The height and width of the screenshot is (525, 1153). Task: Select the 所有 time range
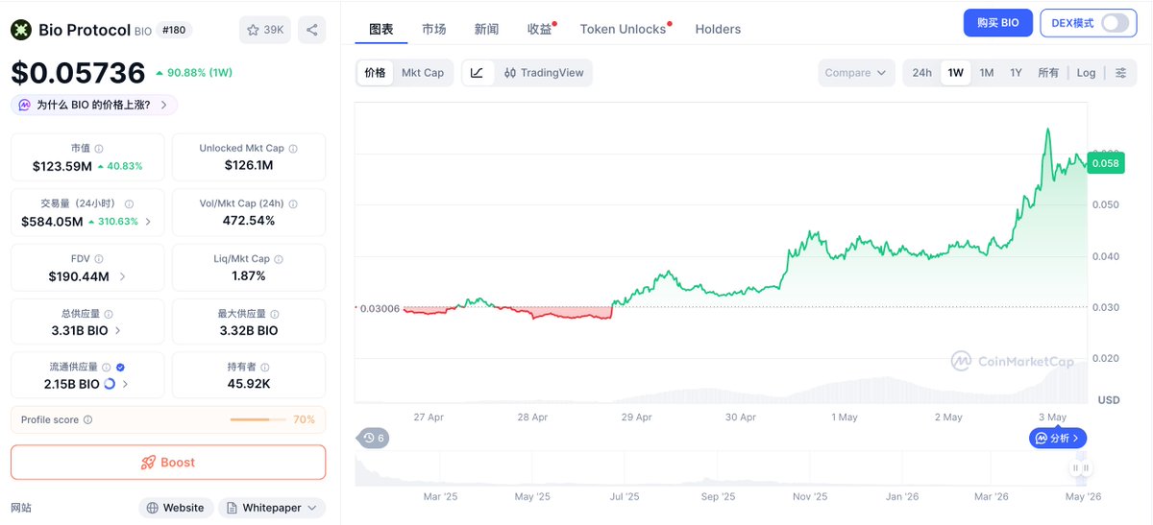coord(1048,73)
